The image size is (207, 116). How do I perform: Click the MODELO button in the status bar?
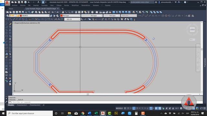[x=119, y=108]
